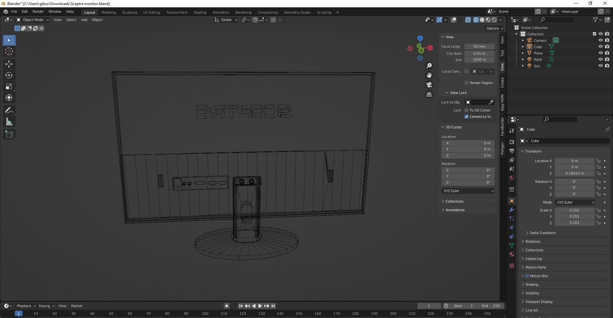Screen dimensions: 613x318
Task: Toggle Local Camera checkbox
Action: tap(466, 71)
